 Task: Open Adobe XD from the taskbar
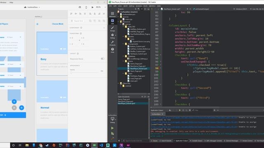128,145
